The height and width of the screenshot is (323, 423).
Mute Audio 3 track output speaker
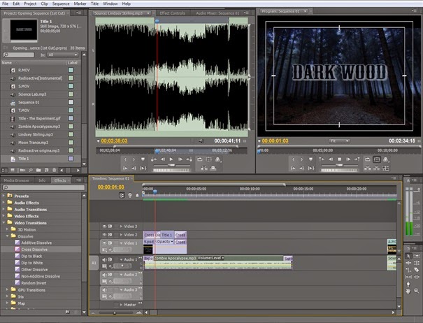pyautogui.click(x=104, y=290)
